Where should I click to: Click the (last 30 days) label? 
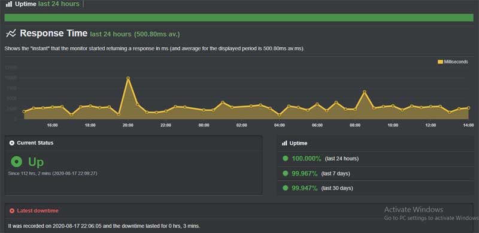337,188
